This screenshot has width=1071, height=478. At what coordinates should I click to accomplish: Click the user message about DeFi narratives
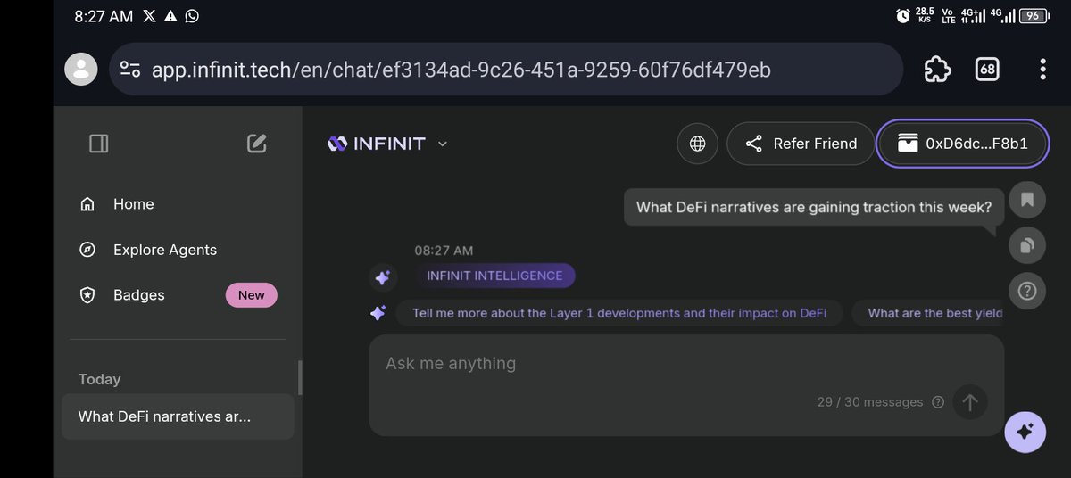pos(814,207)
